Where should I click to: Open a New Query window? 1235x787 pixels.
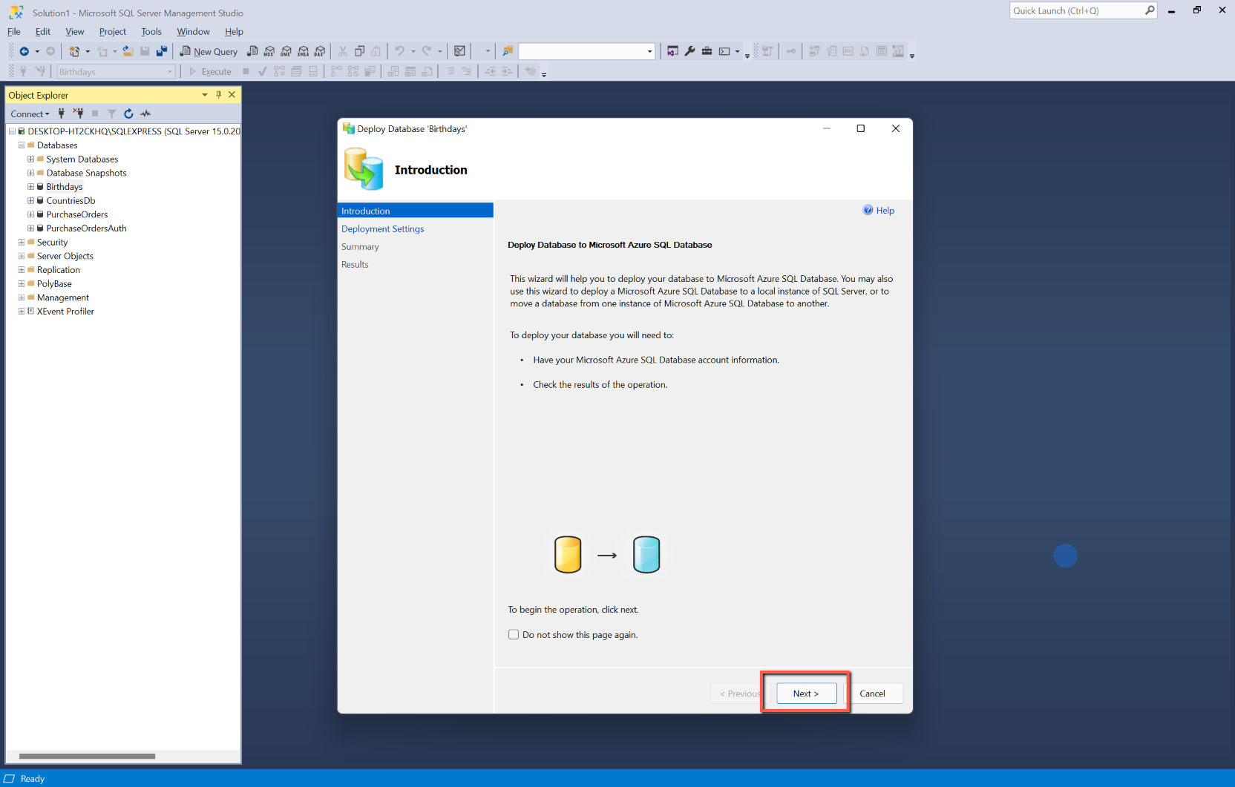208,51
